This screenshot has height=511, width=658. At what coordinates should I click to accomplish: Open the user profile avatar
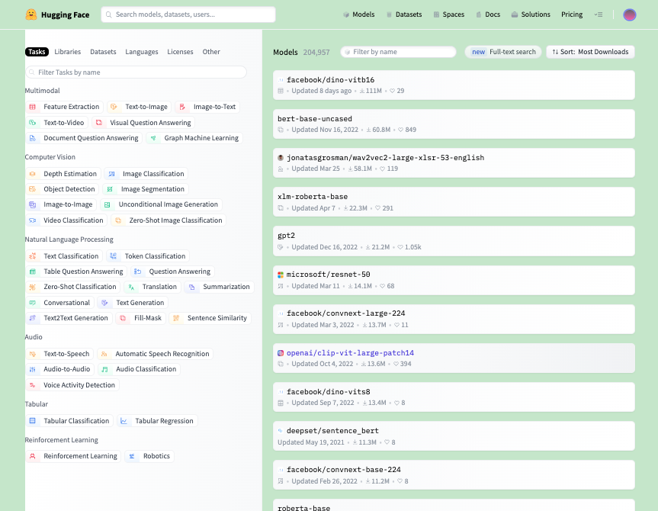pyautogui.click(x=630, y=14)
